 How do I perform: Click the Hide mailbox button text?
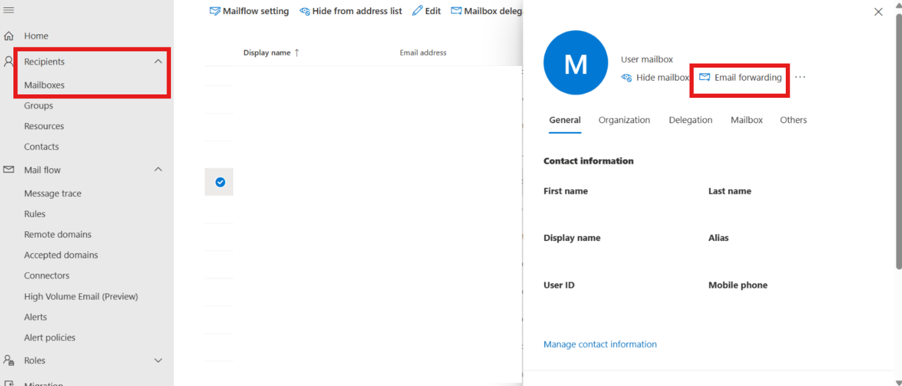663,78
